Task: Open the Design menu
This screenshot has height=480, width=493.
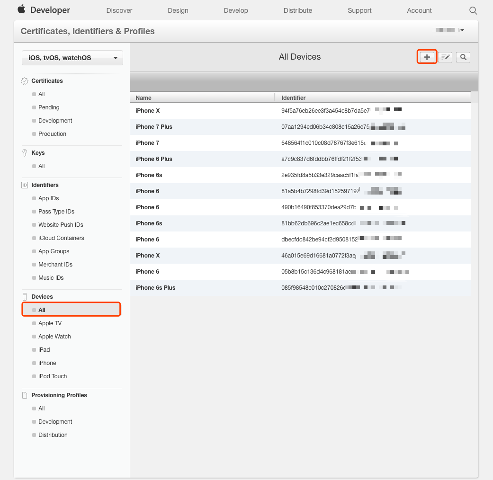Action: coord(178,10)
